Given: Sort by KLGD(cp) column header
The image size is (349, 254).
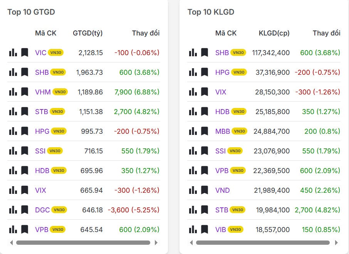Looking at the screenshot, I should click(274, 33).
